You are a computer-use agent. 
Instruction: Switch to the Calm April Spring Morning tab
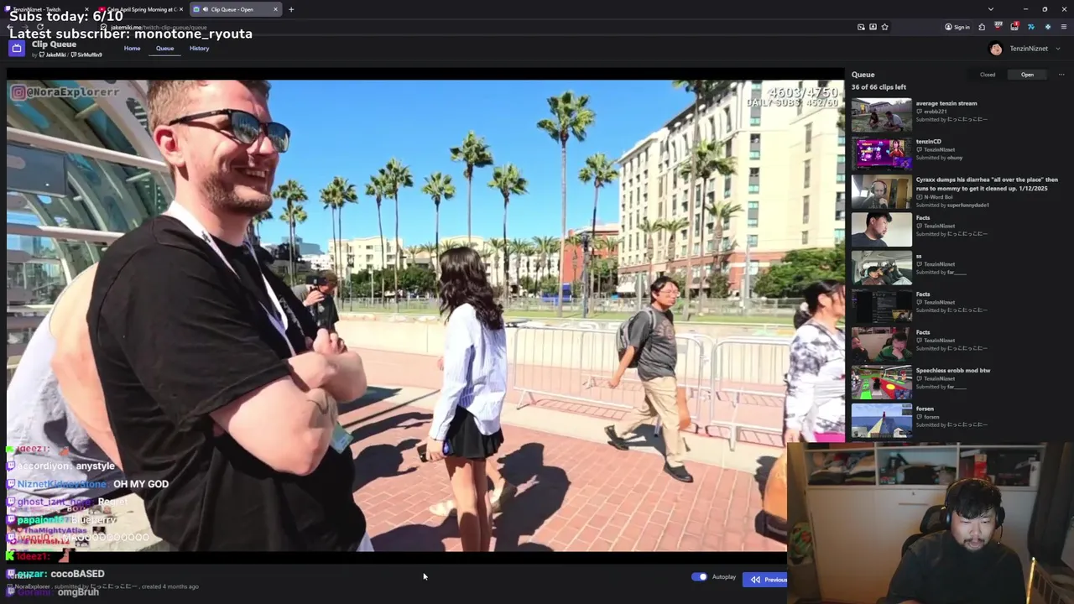pyautogui.click(x=140, y=9)
